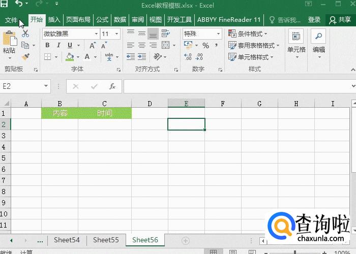Undo the last action
Screen dimensions: 356x254
coord(19,3)
